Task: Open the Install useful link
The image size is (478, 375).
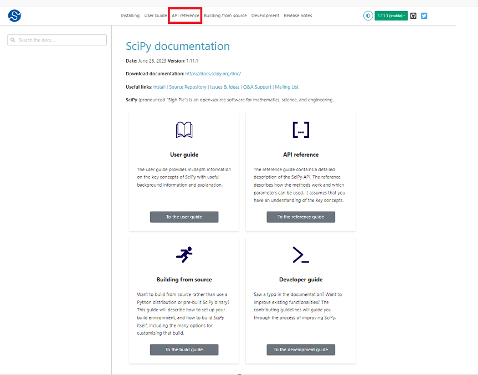Action: tap(160, 87)
